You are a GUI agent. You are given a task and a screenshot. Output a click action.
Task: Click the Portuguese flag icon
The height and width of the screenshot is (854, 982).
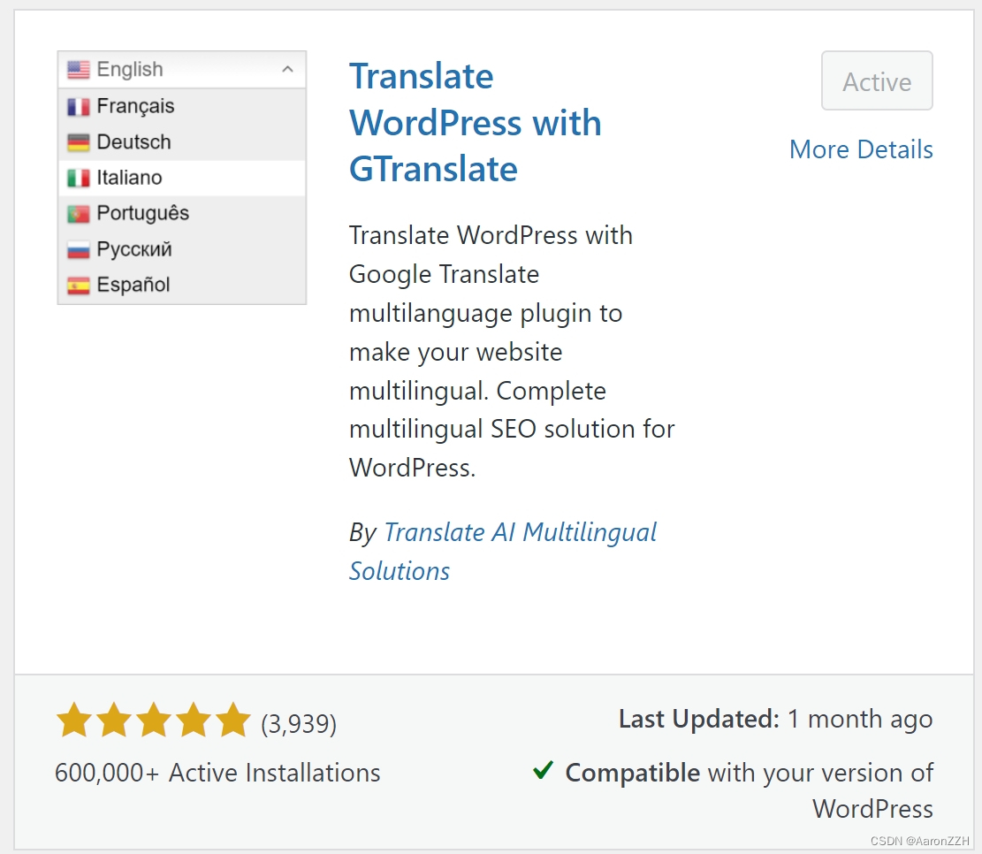point(79,214)
